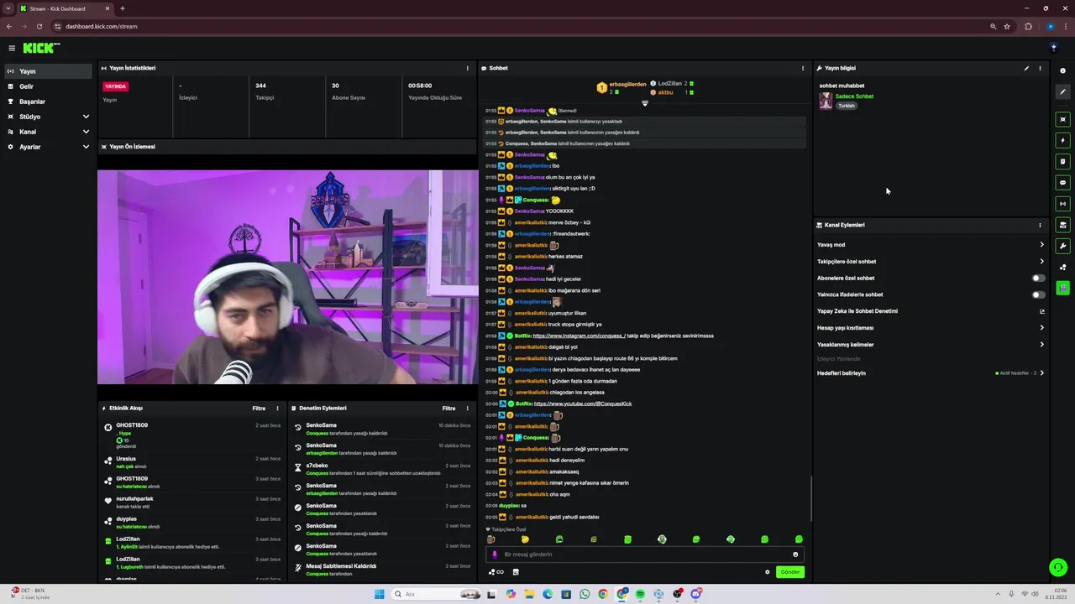Expand Hedefleri belirleyin row
This screenshot has height=604, width=1075.
[931, 373]
